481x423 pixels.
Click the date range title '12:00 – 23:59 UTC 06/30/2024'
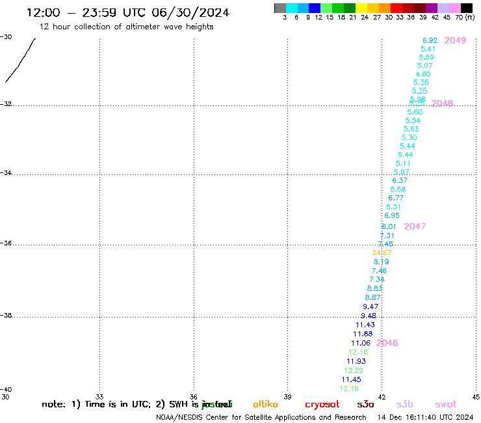tap(128, 12)
